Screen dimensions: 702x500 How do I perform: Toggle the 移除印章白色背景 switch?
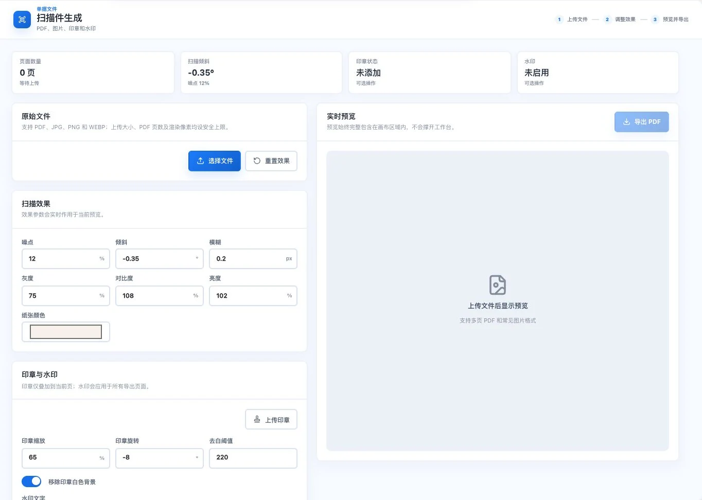click(x=31, y=481)
